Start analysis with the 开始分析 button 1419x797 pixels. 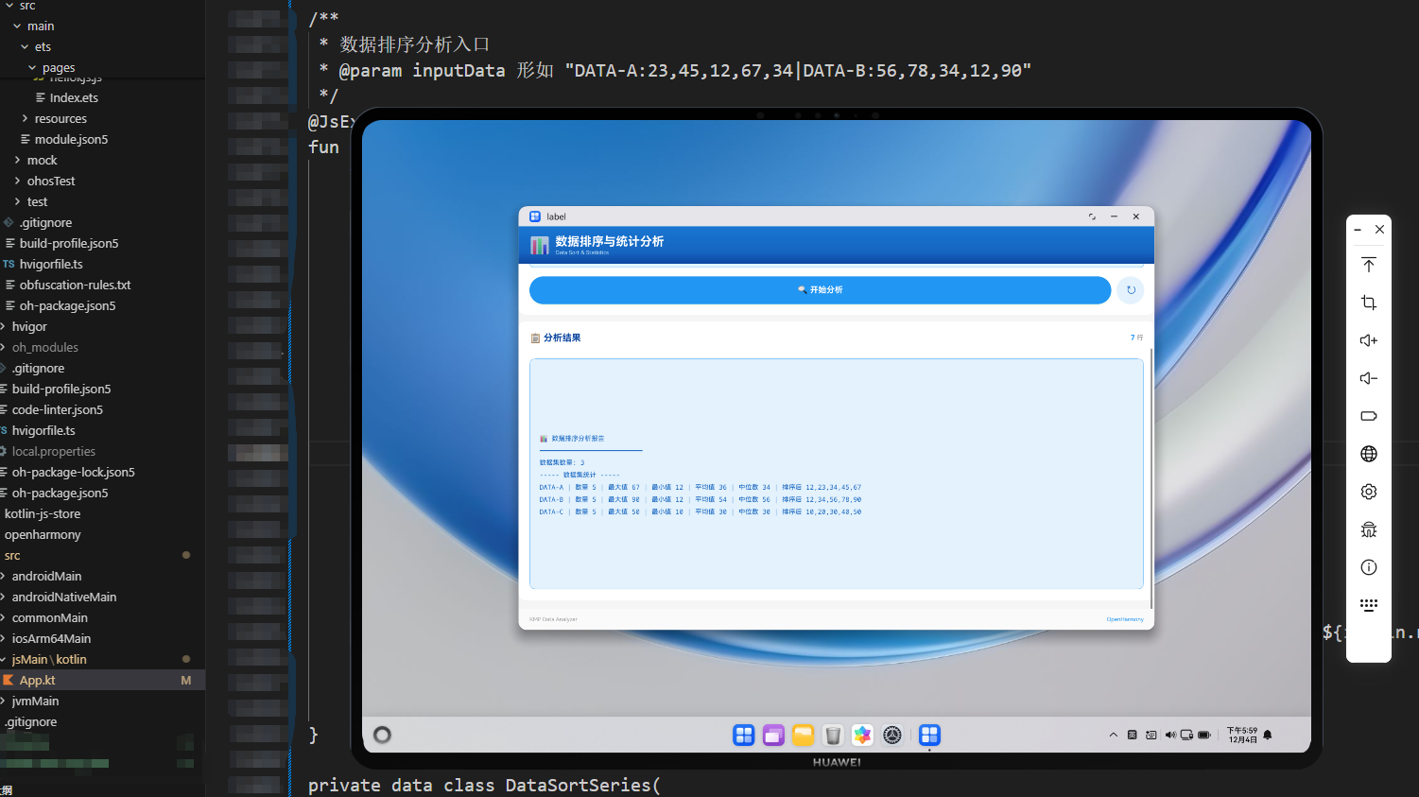[820, 290]
